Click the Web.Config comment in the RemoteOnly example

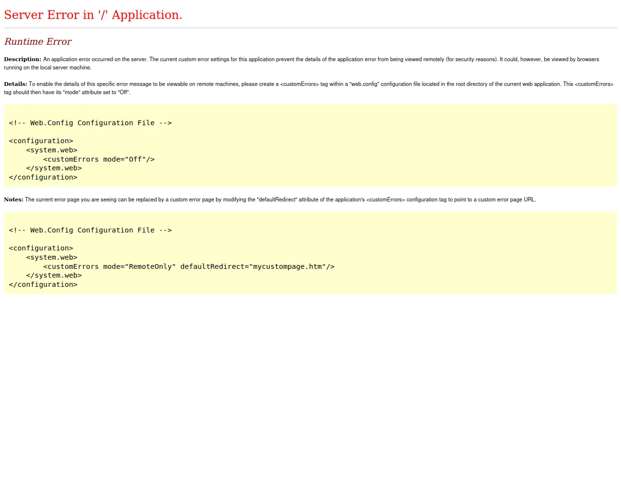(x=90, y=231)
